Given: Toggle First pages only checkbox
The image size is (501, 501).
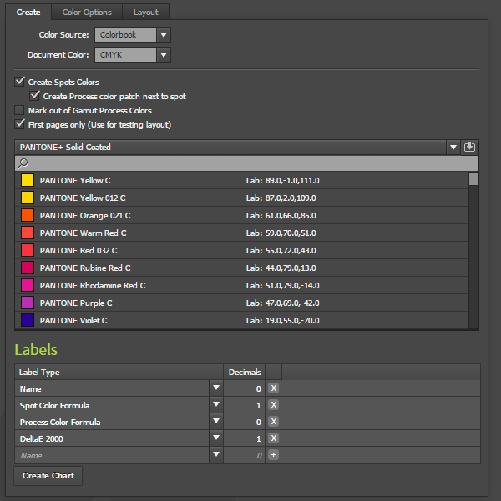Looking at the screenshot, I should tap(19, 124).
